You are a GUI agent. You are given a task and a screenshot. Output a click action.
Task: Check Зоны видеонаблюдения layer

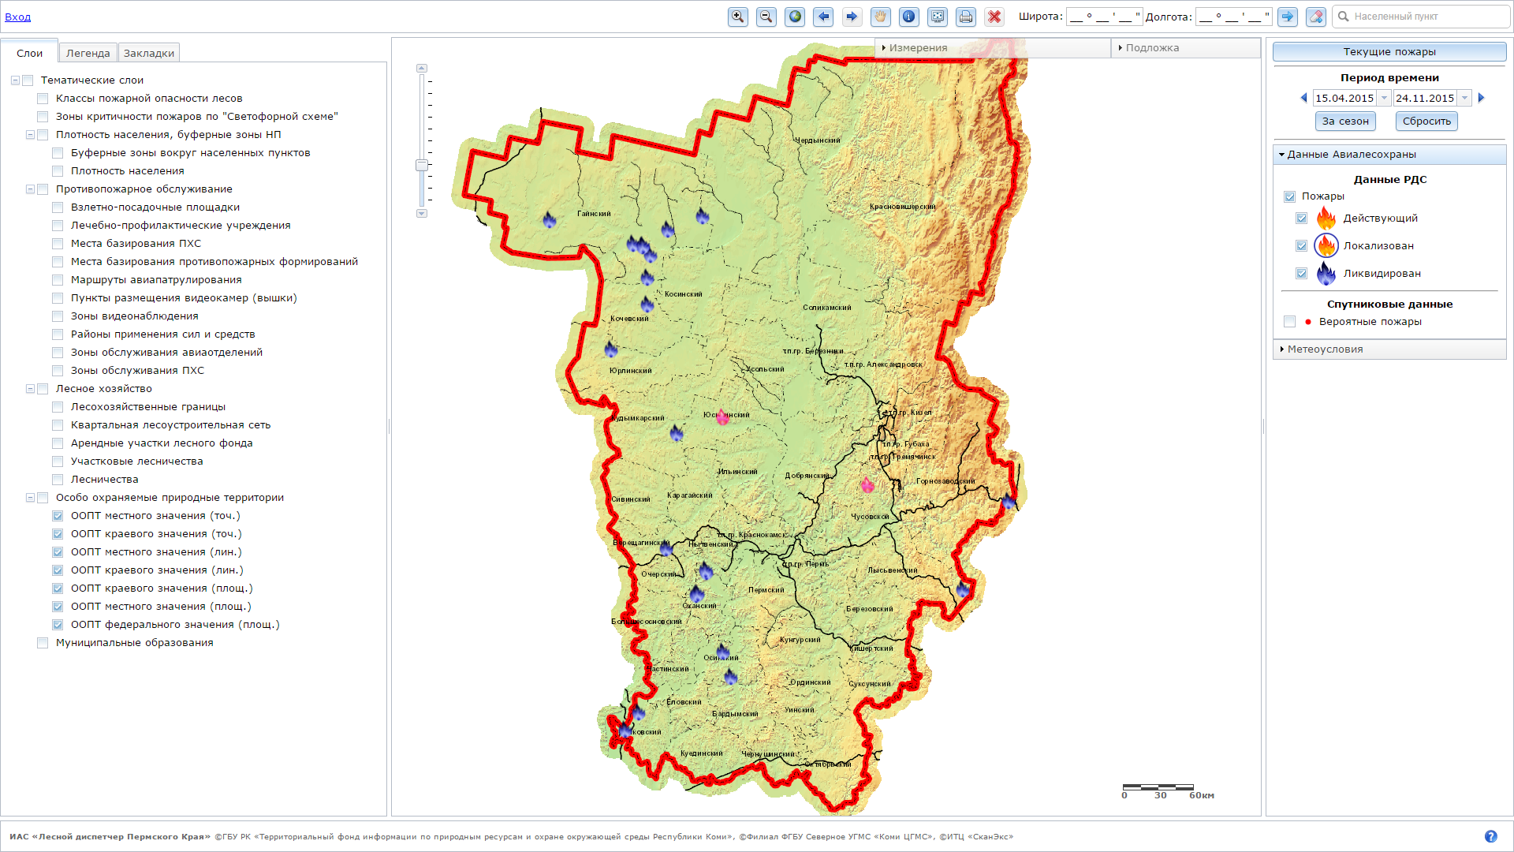tap(58, 316)
